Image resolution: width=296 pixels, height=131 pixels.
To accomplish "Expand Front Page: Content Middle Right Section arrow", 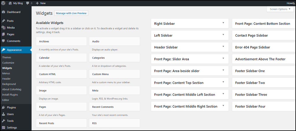I will [223, 105].
